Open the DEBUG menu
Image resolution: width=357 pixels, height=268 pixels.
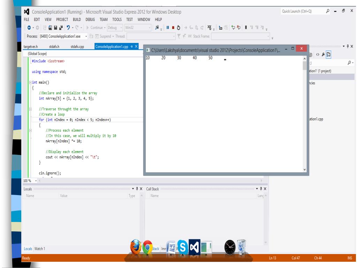(90, 20)
